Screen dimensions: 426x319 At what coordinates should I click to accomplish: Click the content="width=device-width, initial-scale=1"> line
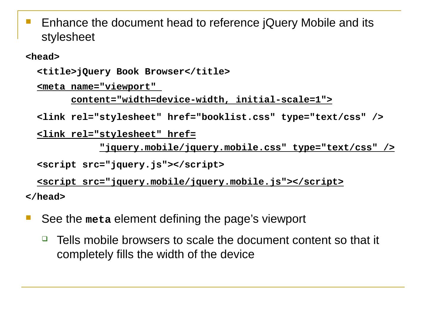[x=201, y=100]
